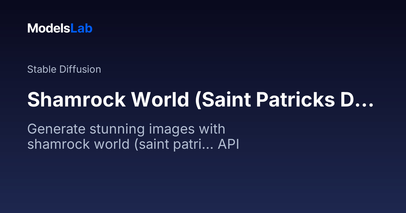Click the word "API" in the description
This screenshot has height=213, width=406.
pyautogui.click(x=228, y=144)
